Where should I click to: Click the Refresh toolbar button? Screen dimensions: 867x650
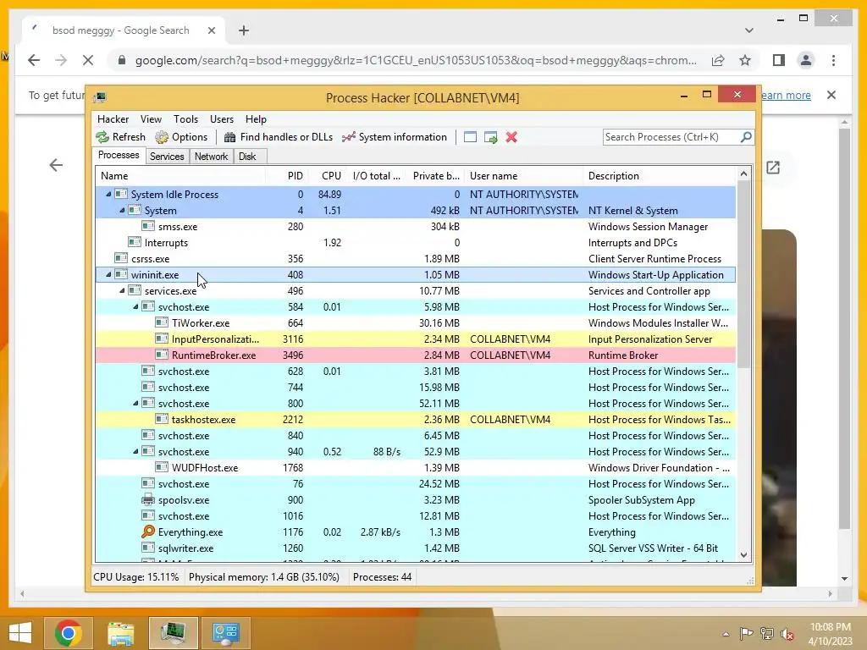point(120,137)
